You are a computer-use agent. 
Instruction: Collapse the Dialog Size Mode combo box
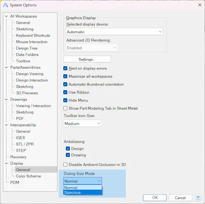[82, 181]
